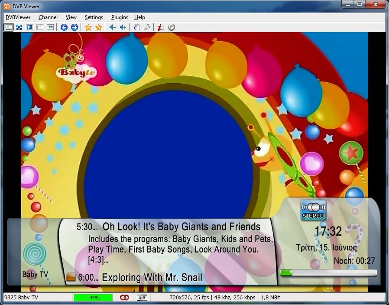Select 'Oh Look! It's Baby Giants and Friends' title
Screen dimensions: 389x305
[x=182, y=227]
